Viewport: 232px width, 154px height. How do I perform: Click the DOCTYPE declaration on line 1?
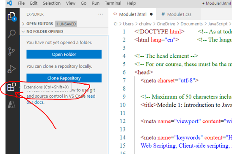(x=159, y=31)
